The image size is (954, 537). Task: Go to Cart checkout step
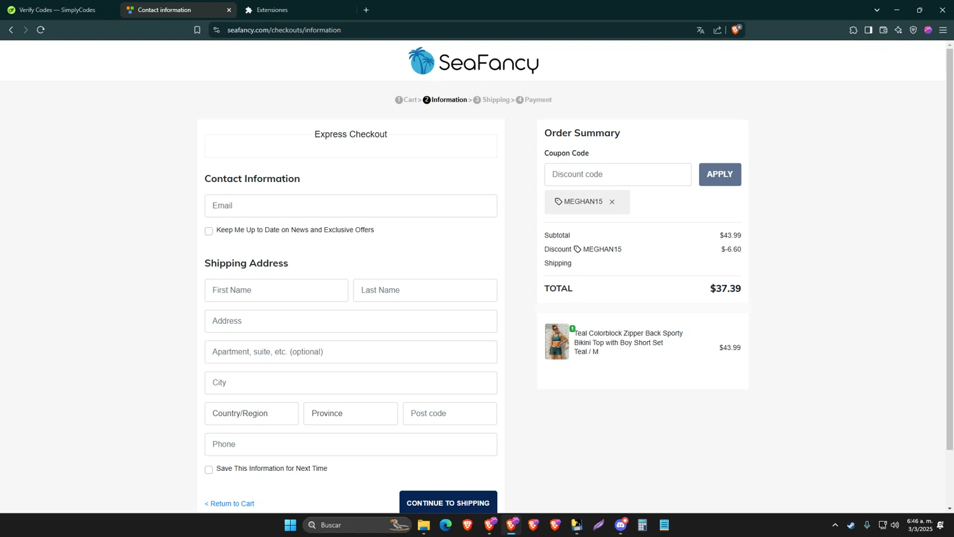[406, 100]
